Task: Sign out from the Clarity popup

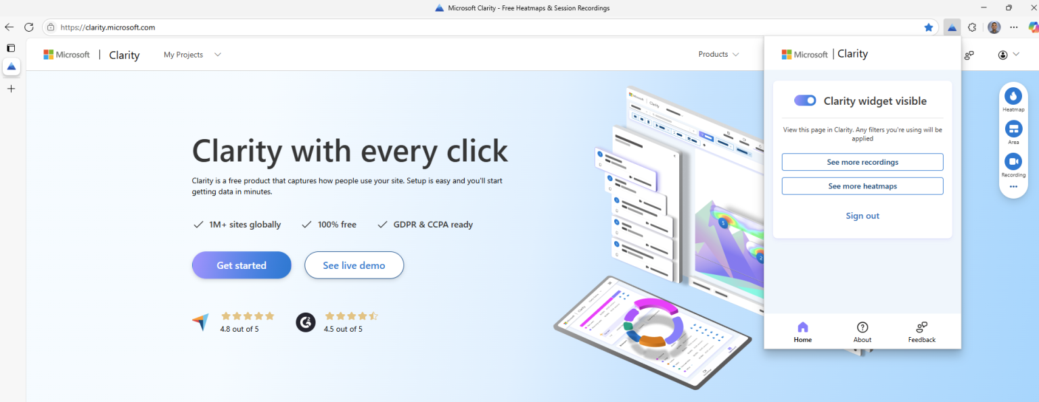Action: 862,216
